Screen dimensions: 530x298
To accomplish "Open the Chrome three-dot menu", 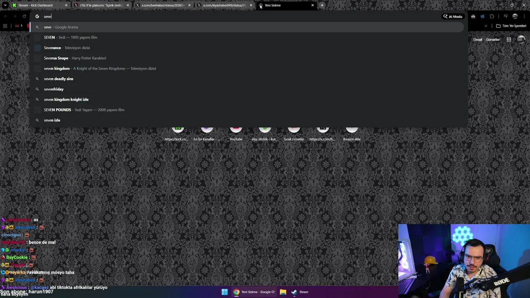I will [x=524, y=17].
